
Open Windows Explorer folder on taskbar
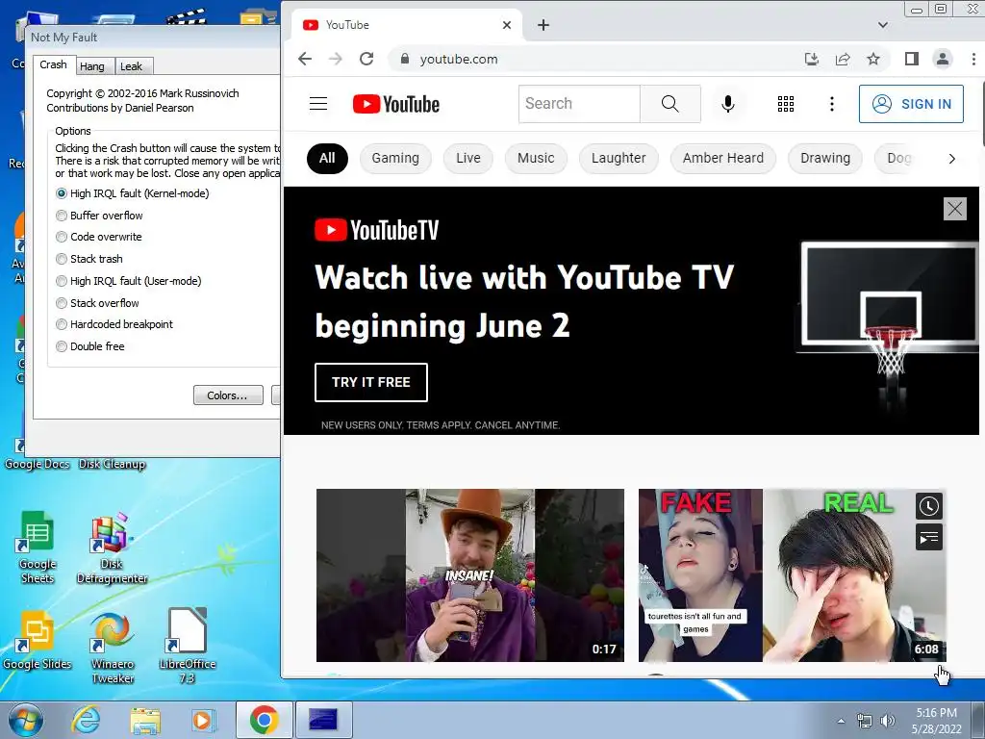[x=145, y=720]
